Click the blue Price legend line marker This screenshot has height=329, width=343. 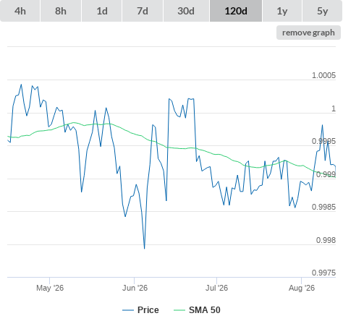click(128, 310)
